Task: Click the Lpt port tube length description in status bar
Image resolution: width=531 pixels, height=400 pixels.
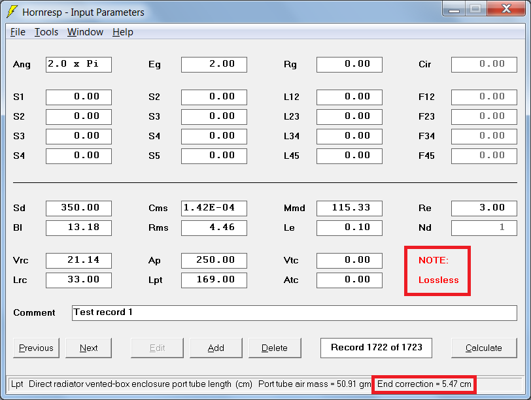Action: coord(131,384)
